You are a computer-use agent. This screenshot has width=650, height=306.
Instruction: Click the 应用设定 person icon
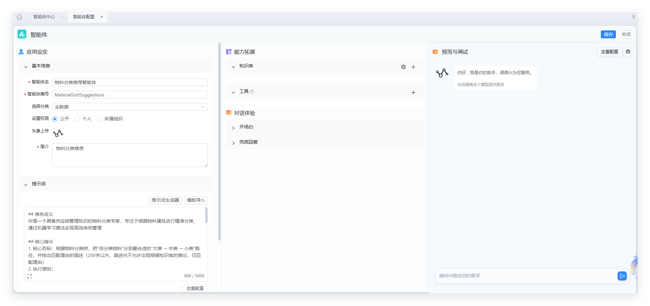[x=21, y=52]
